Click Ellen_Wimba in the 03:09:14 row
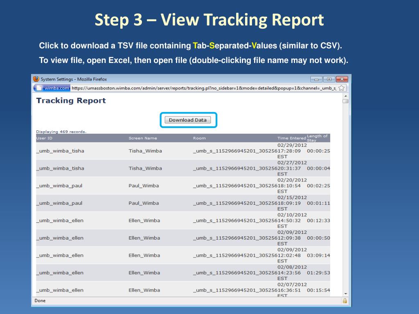The height and width of the screenshot is (314, 419). [144, 255]
